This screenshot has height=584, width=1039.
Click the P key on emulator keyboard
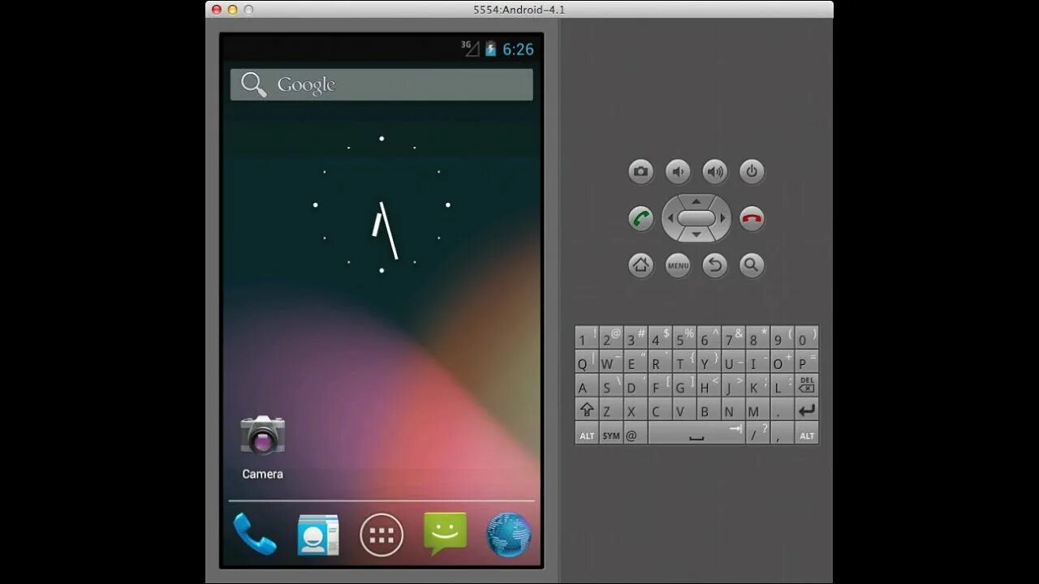(806, 362)
